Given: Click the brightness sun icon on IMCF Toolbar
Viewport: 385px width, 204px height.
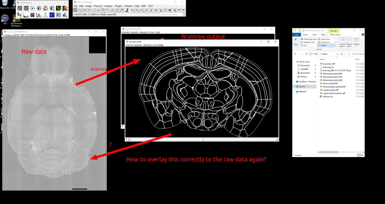Looking at the screenshot, I should point(39,8).
